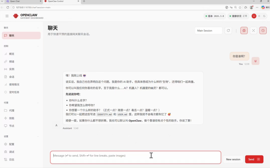Click the assistant avatar A
Image resolution: width=270 pixels, height=168 pixels.
tap(56, 125)
